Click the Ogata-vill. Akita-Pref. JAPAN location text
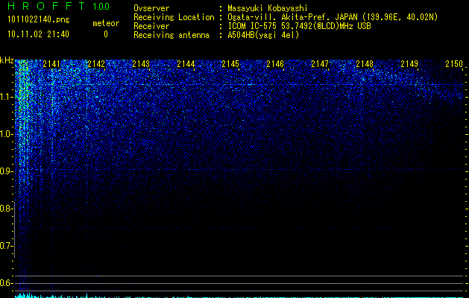 point(333,17)
